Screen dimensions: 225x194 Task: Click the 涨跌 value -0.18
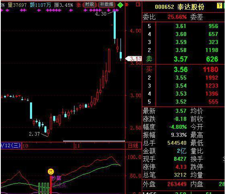180,119
